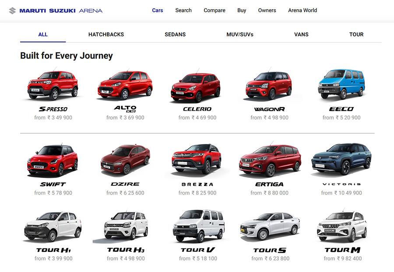
Task: Open the Compare navigation item
Action: tap(215, 10)
